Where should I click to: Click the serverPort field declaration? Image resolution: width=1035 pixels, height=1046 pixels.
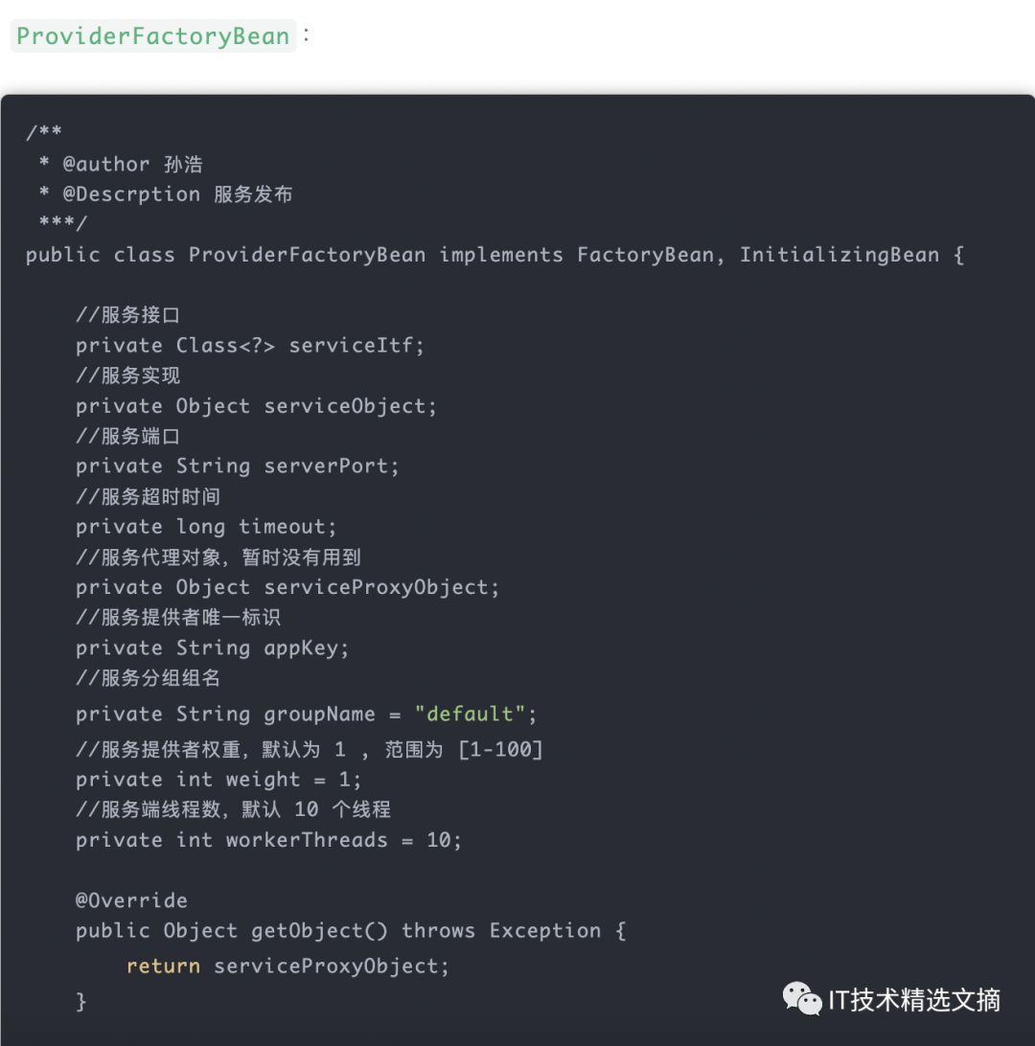pos(237,466)
